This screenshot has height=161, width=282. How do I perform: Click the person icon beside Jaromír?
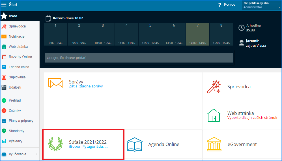(241, 43)
